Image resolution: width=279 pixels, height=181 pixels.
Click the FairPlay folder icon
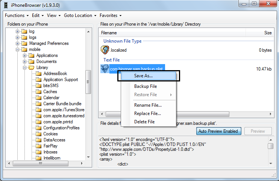pyautogui.click(x=38, y=146)
